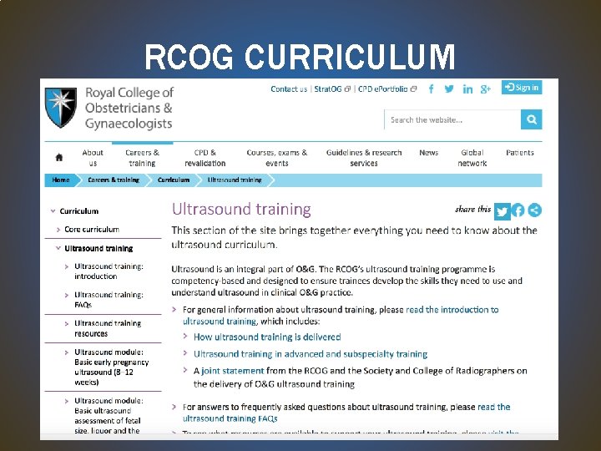The image size is (601, 451).
Task: Share this page via Twitter icon
Action: point(503,211)
